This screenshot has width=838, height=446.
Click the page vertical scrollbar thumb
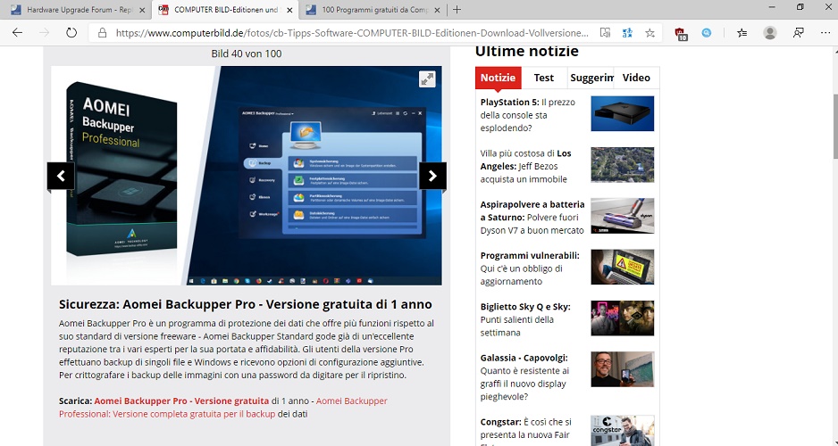[834, 126]
